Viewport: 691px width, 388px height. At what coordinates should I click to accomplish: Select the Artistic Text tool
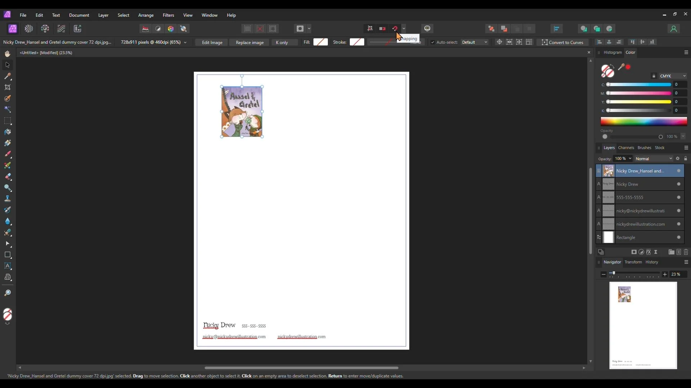pos(8,266)
